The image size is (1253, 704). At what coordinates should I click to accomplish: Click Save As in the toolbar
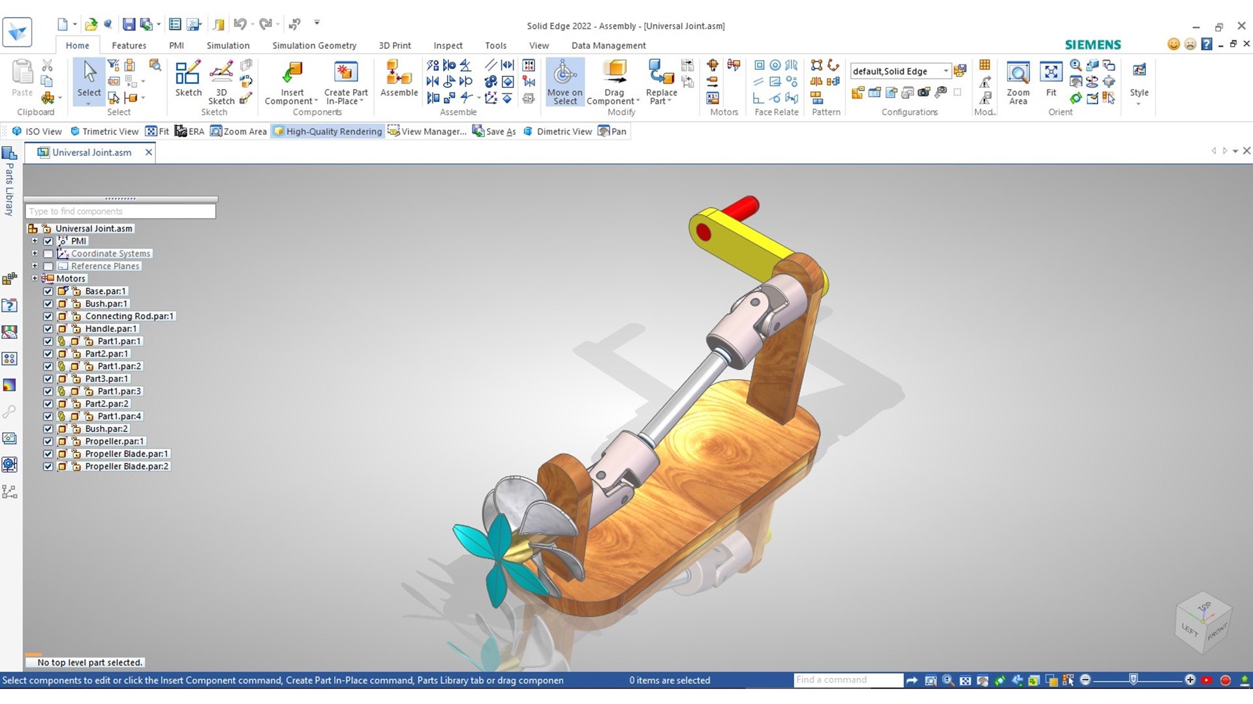pos(495,132)
